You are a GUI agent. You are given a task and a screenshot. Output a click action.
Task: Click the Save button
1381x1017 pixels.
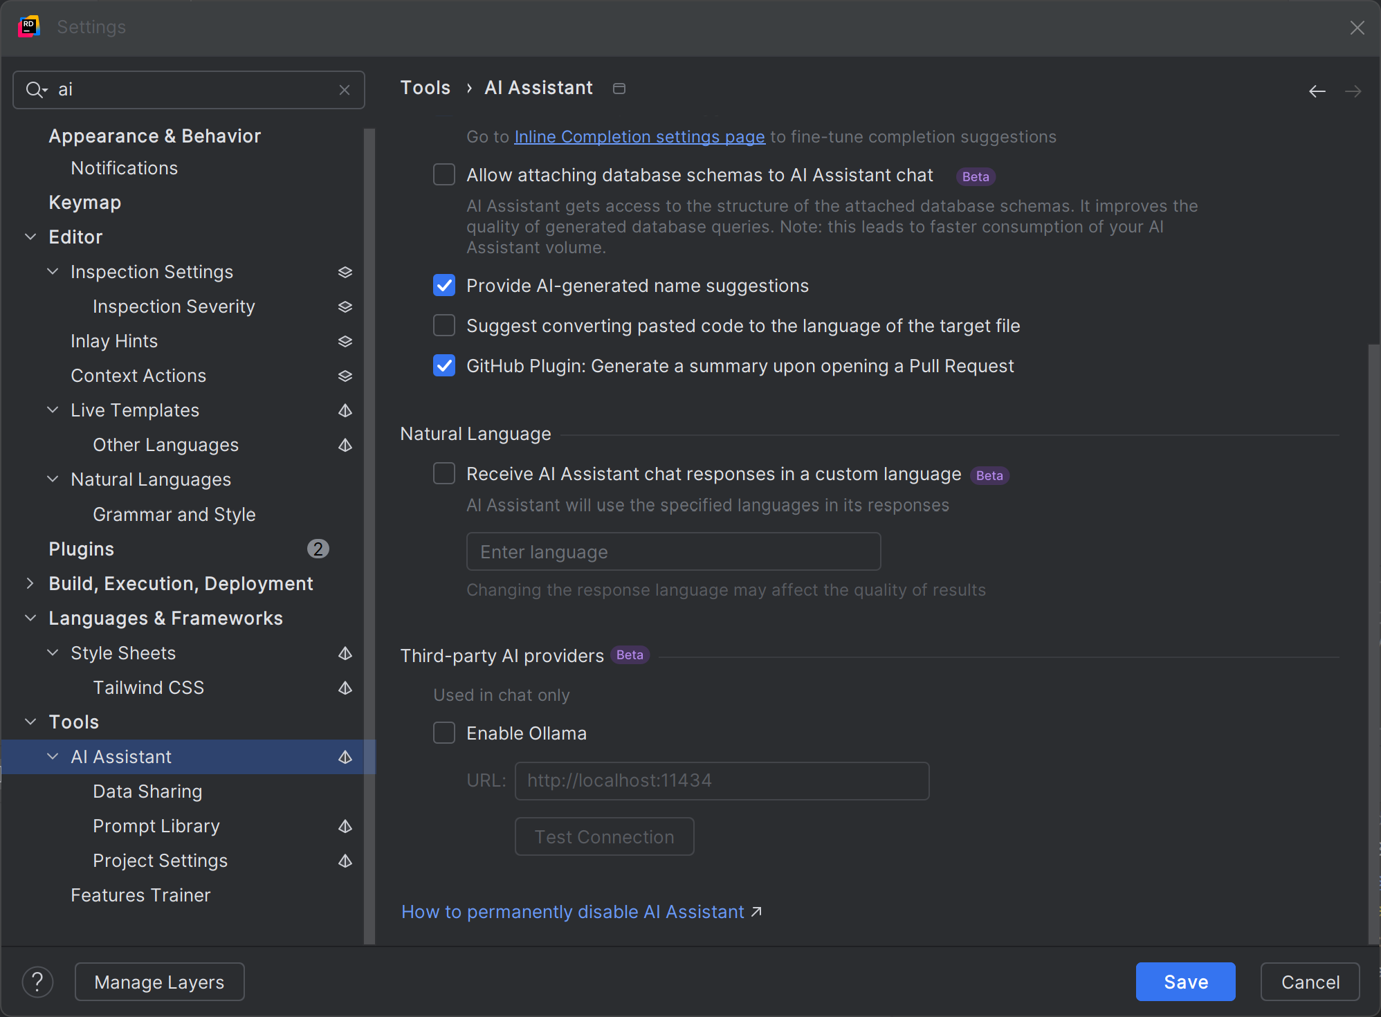[1185, 982]
